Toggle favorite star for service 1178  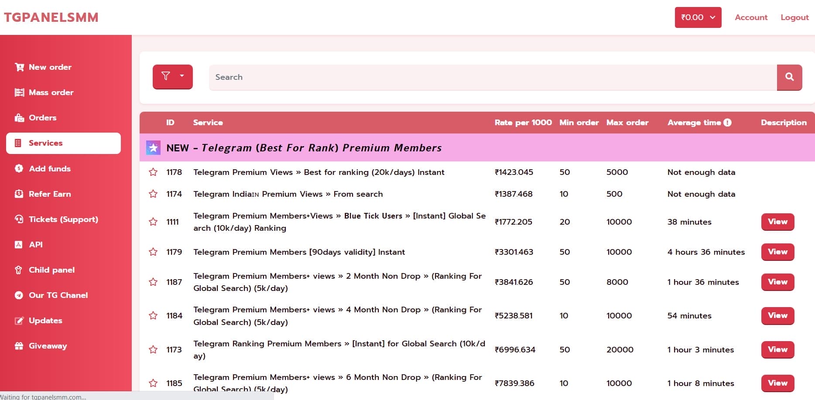pyautogui.click(x=153, y=172)
